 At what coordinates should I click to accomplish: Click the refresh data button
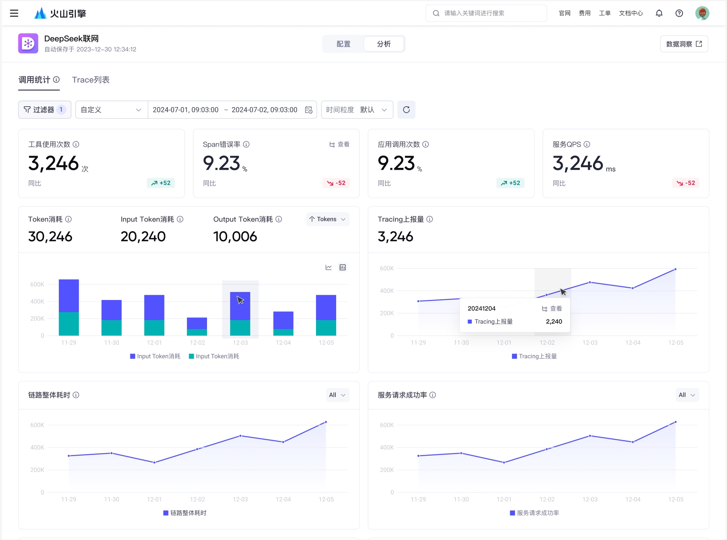pos(406,110)
